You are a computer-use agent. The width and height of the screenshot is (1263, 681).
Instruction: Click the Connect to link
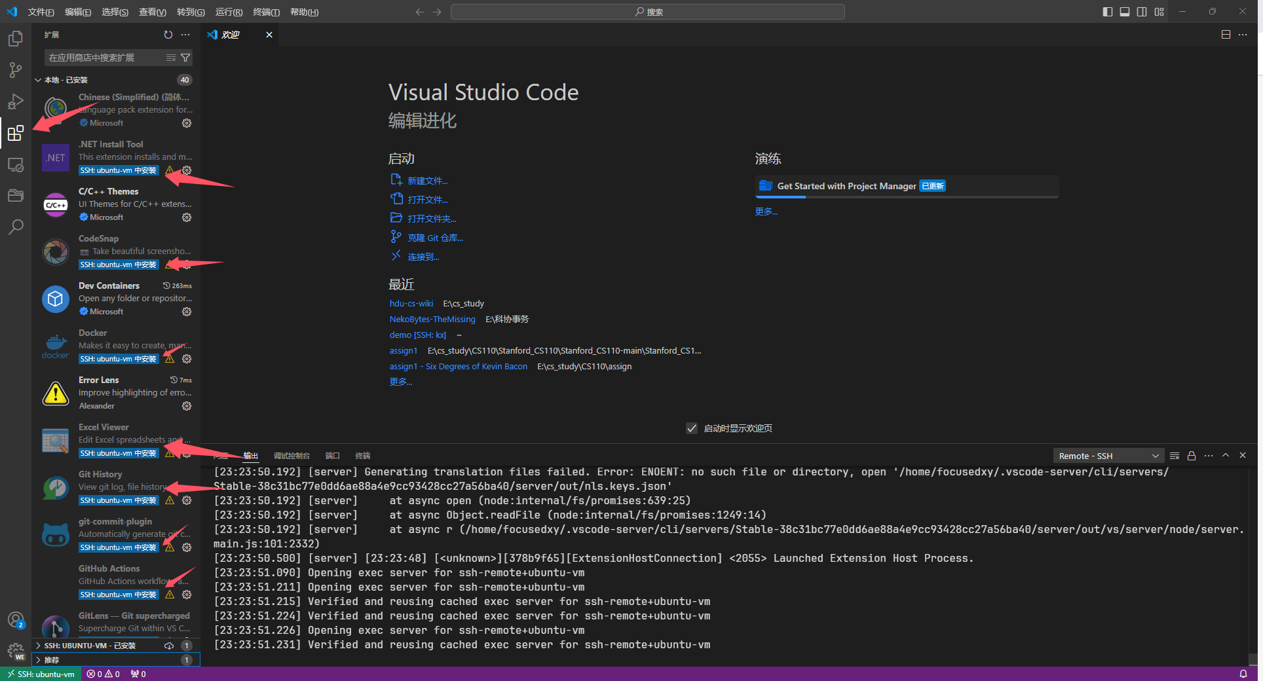coord(423,257)
